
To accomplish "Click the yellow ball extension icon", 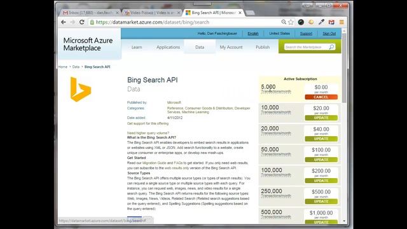I will point(311,22).
